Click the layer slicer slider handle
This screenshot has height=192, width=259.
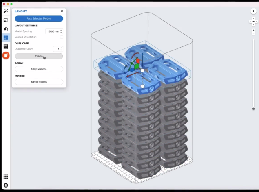pyautogui.click(x=254, y=109)
